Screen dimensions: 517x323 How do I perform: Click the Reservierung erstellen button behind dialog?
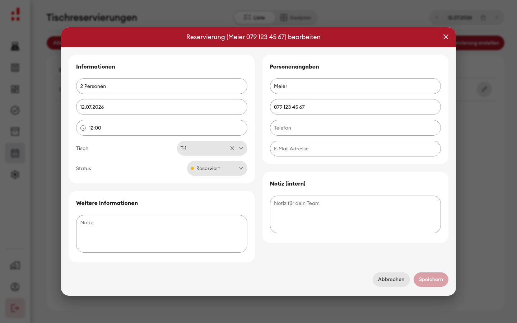click(x=480, y=43)
